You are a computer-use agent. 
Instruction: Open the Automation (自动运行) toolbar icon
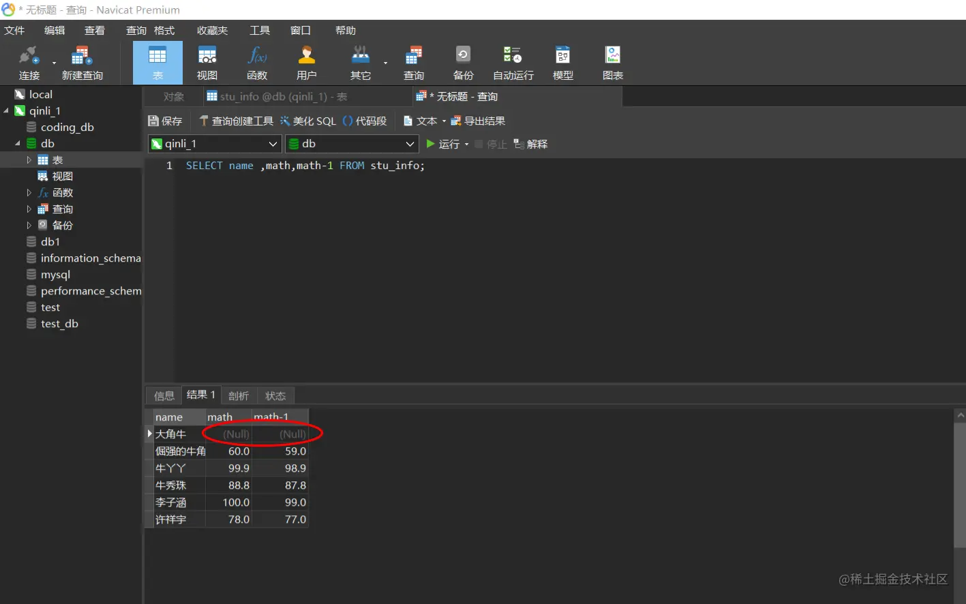513,63
